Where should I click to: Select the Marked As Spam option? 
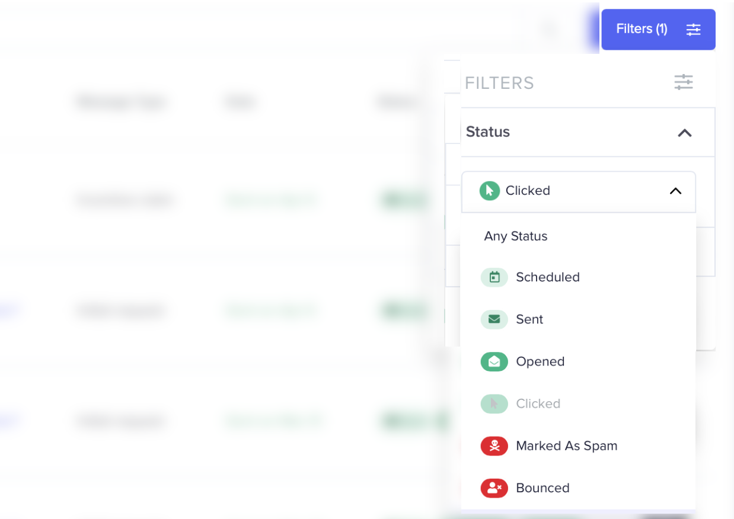(x=566, y=446)
